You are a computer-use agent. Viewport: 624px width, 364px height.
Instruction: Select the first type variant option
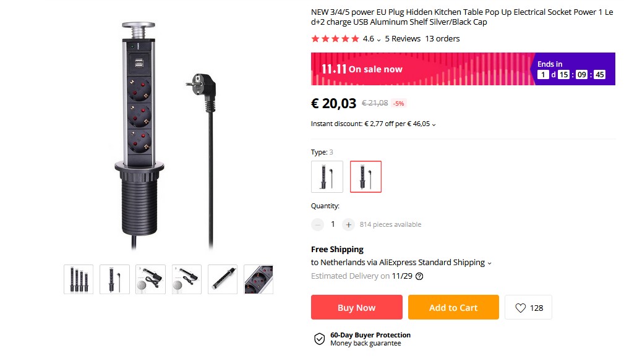pos(327,177)
